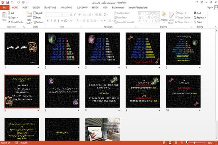This screenshot has height=145, width=218.
Task: Toggle Strikethrough formatting
Action: click(x=62, y=21)
